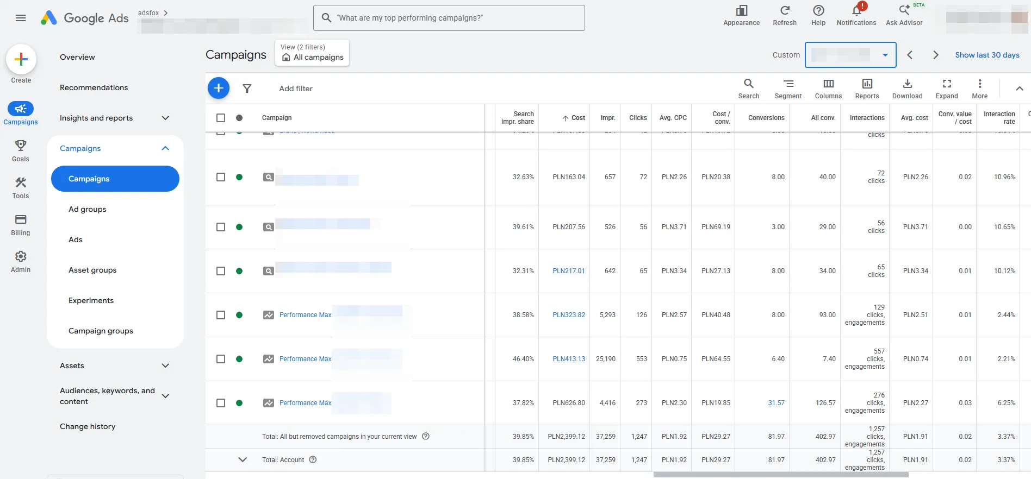Open the main hamburger menu
Viewport: 1031px width, 479px height.
pyautogui.click(x=21, y=18)
